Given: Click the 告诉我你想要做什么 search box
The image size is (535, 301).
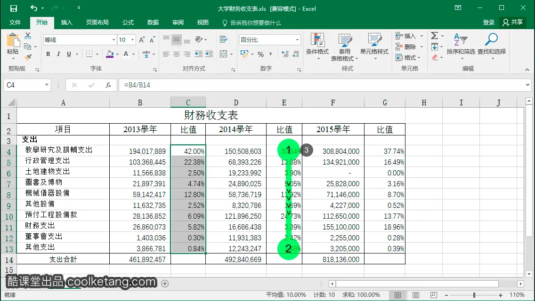Looking at the screenshot, I should [251, 23].
